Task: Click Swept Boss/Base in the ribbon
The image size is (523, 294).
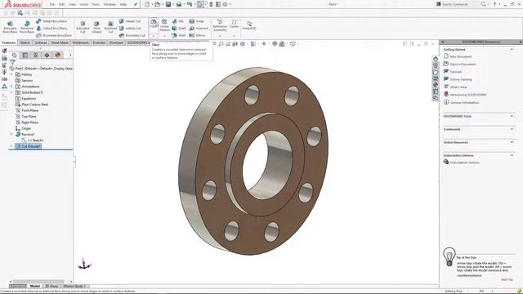Action: pyautogui.click(x=51, y=21)
